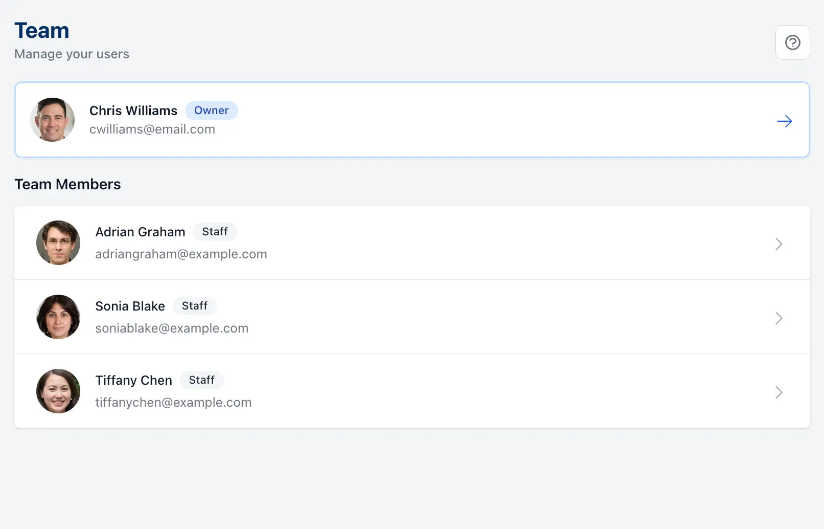Select the Owner badge next to Chris Williams
Image resolution: width=824 pixels, height=529 pixels.
coord(211,110)
